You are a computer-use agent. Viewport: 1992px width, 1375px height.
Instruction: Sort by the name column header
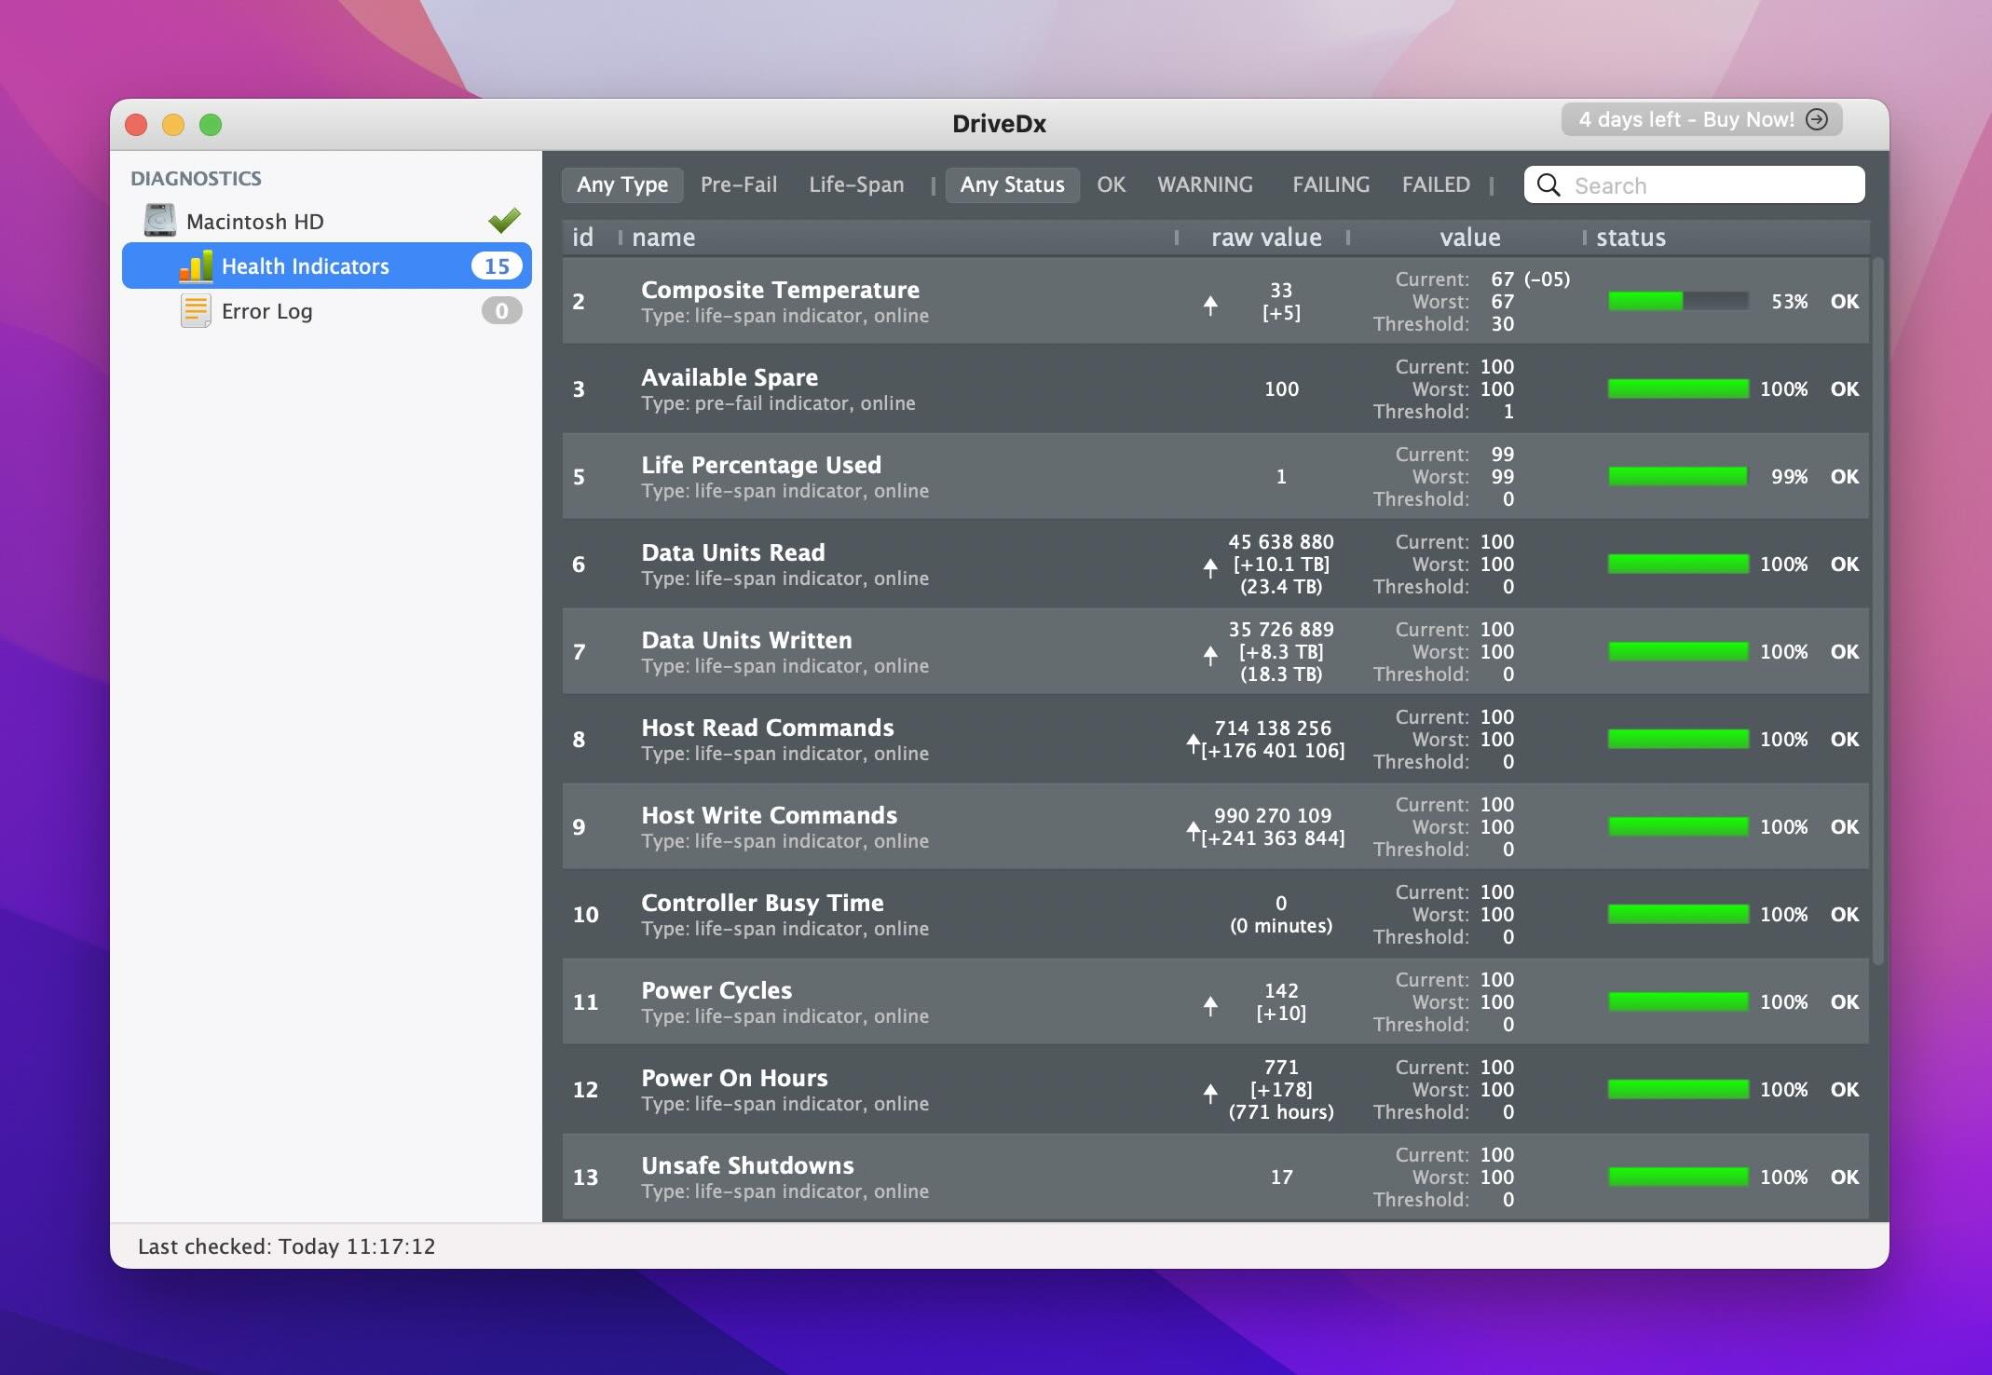click(x=663, y=238)
